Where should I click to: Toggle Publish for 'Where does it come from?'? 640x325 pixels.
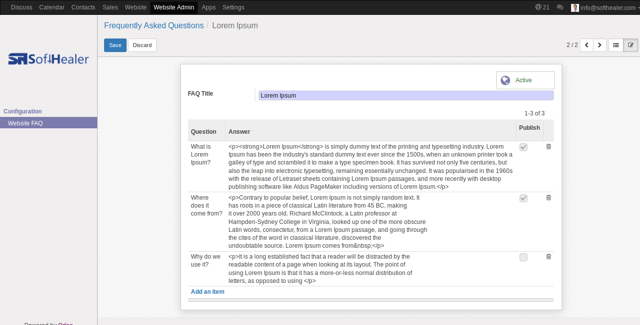524,198
